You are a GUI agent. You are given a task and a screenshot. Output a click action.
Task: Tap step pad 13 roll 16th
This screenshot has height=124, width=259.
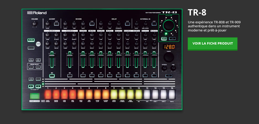[x=147, y=94]
